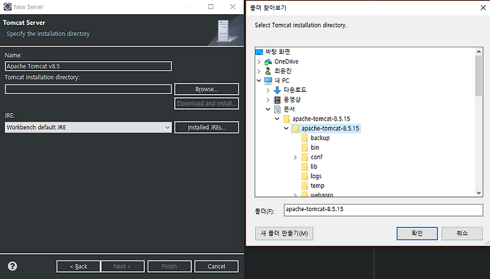Click the 동영상 video icon
The width and height of the screenshot is (490, 279).
click(277, 100)
